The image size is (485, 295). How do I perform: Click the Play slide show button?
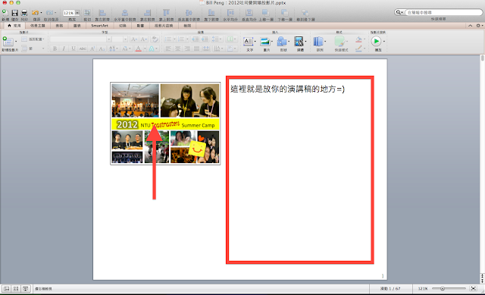click(x=376, y=41)
